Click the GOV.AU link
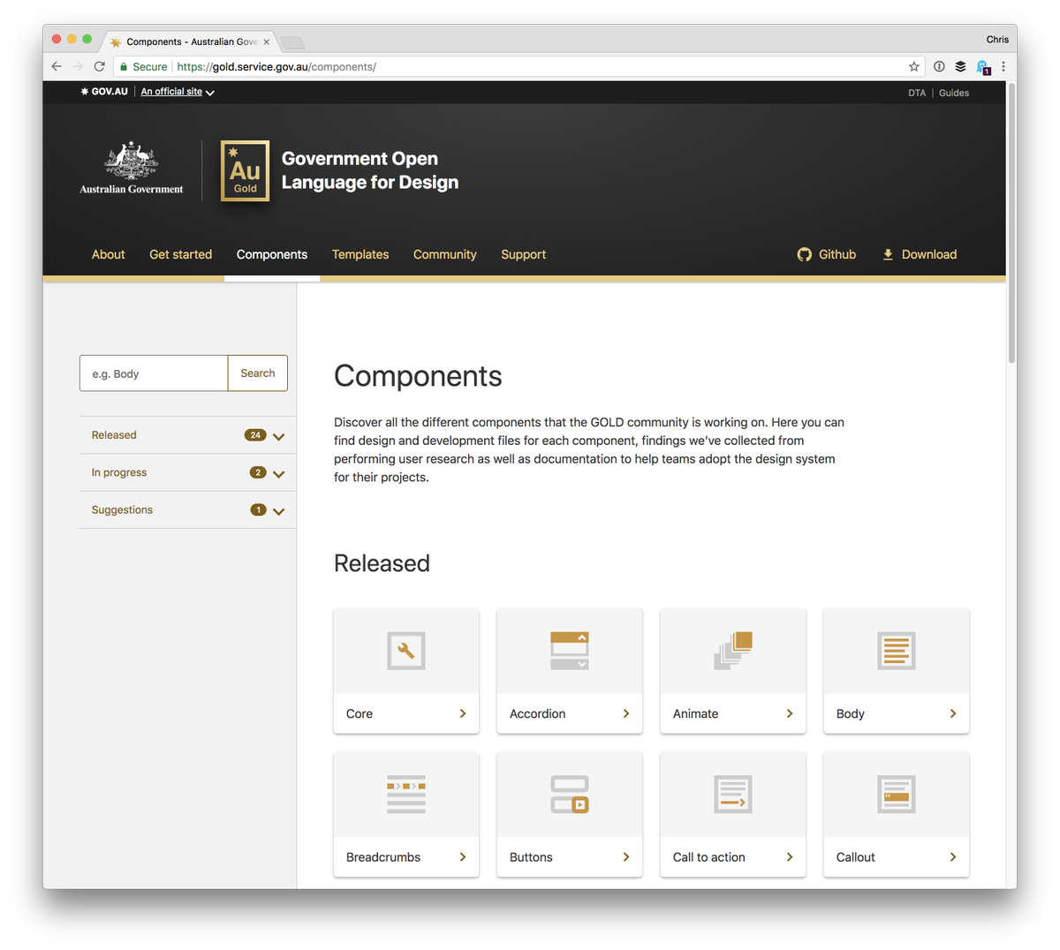The height and width of the screenshot is (950, 1060). coord(104,92)
